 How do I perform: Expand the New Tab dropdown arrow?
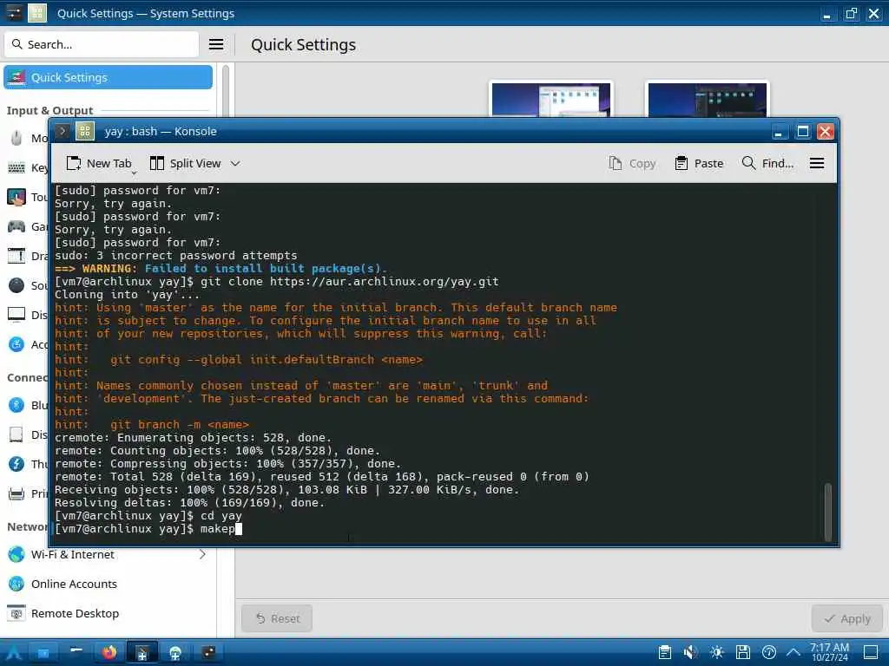coord(135,173)
